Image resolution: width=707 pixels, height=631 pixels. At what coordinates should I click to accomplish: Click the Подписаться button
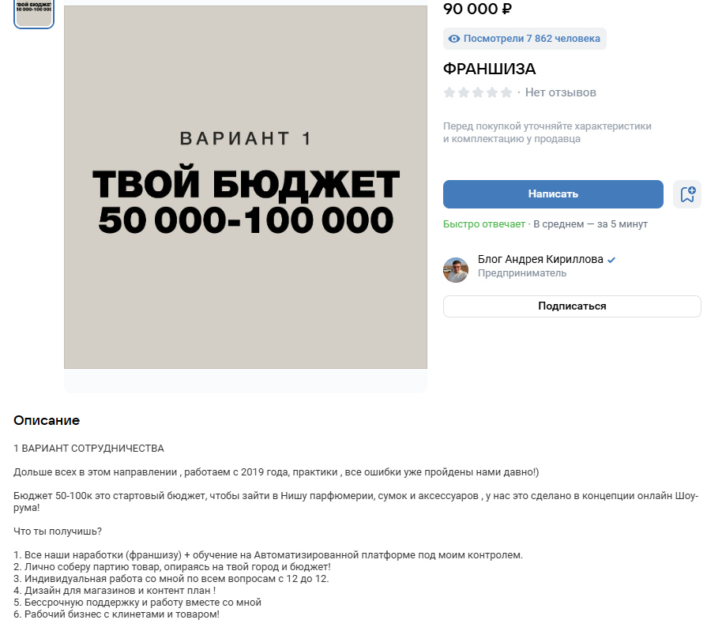coord(571,306)
